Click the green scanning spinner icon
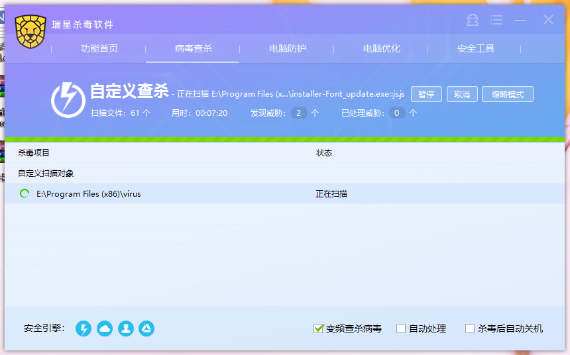 (25, 193)
